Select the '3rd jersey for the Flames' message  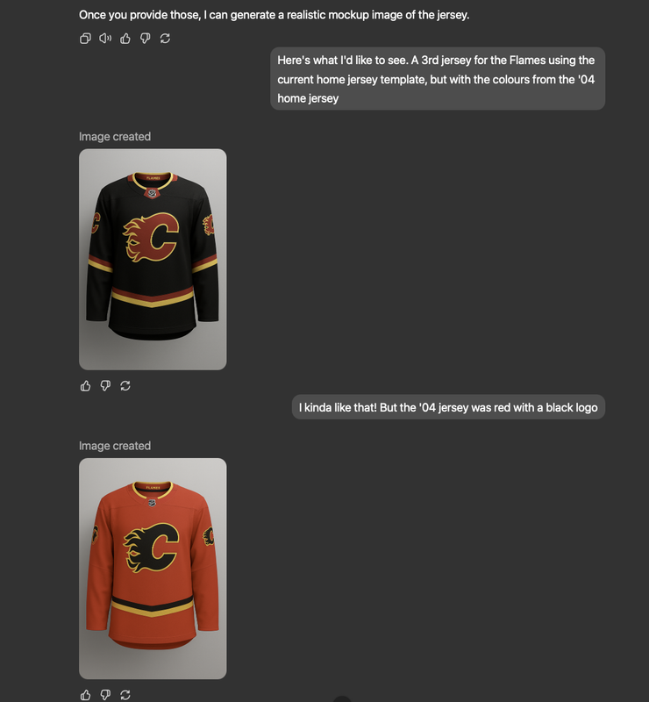[438, 79]
